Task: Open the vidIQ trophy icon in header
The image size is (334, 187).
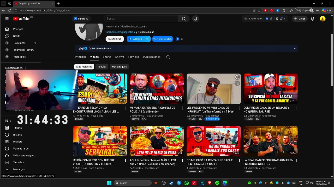Action: click(x=277, y=19)
